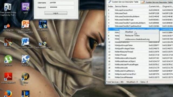Select the NtAcceptConnectPort row
Screen dimensions: 173x97
click(x=140, y=10)
